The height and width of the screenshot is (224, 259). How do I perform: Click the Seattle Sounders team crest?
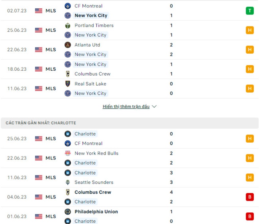[x=68, y=182]
